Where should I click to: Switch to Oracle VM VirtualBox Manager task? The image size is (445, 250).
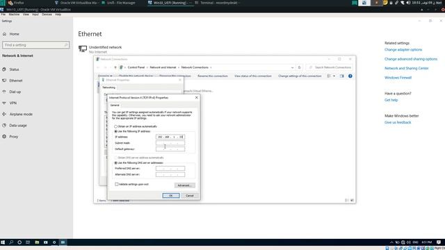coord(76,3)
